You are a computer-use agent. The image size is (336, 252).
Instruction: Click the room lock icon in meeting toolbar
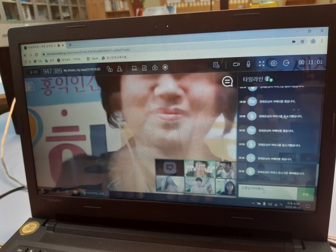pyautogui.click(x=110, y=69)
